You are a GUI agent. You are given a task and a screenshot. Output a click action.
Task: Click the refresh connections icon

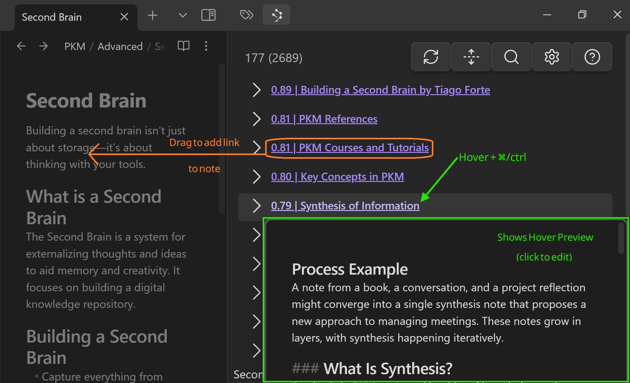click(x=431, y=57)
